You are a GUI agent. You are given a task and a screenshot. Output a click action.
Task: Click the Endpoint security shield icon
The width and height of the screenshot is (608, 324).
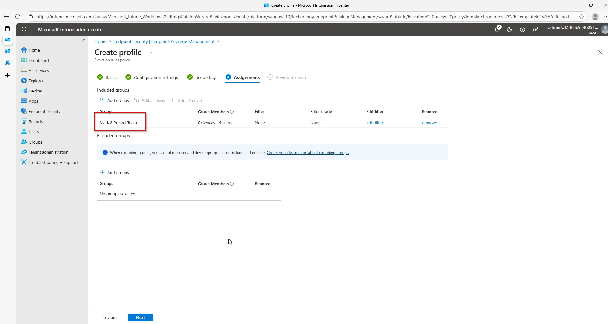tap(24, 111)
